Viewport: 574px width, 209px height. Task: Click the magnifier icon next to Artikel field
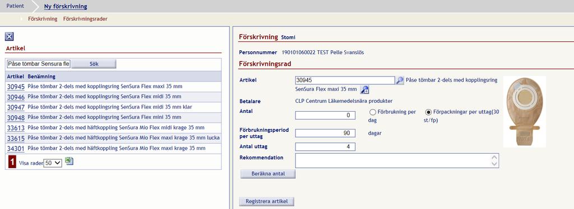point(400,80)
